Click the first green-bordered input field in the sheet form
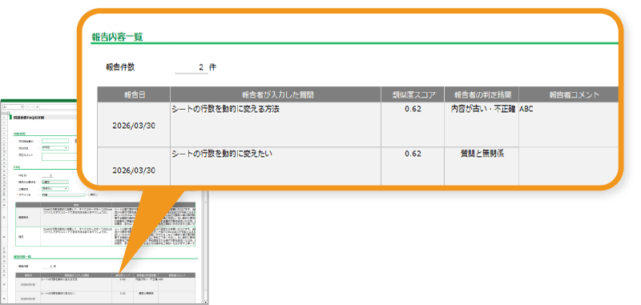This screenshot has height=305, width=641. click(x=55, y=141)
